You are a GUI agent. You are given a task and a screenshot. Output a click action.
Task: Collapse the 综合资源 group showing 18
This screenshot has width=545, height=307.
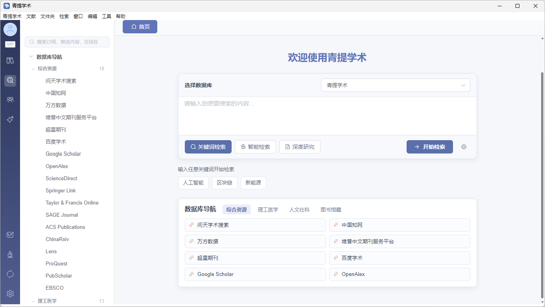click(33, 69)
